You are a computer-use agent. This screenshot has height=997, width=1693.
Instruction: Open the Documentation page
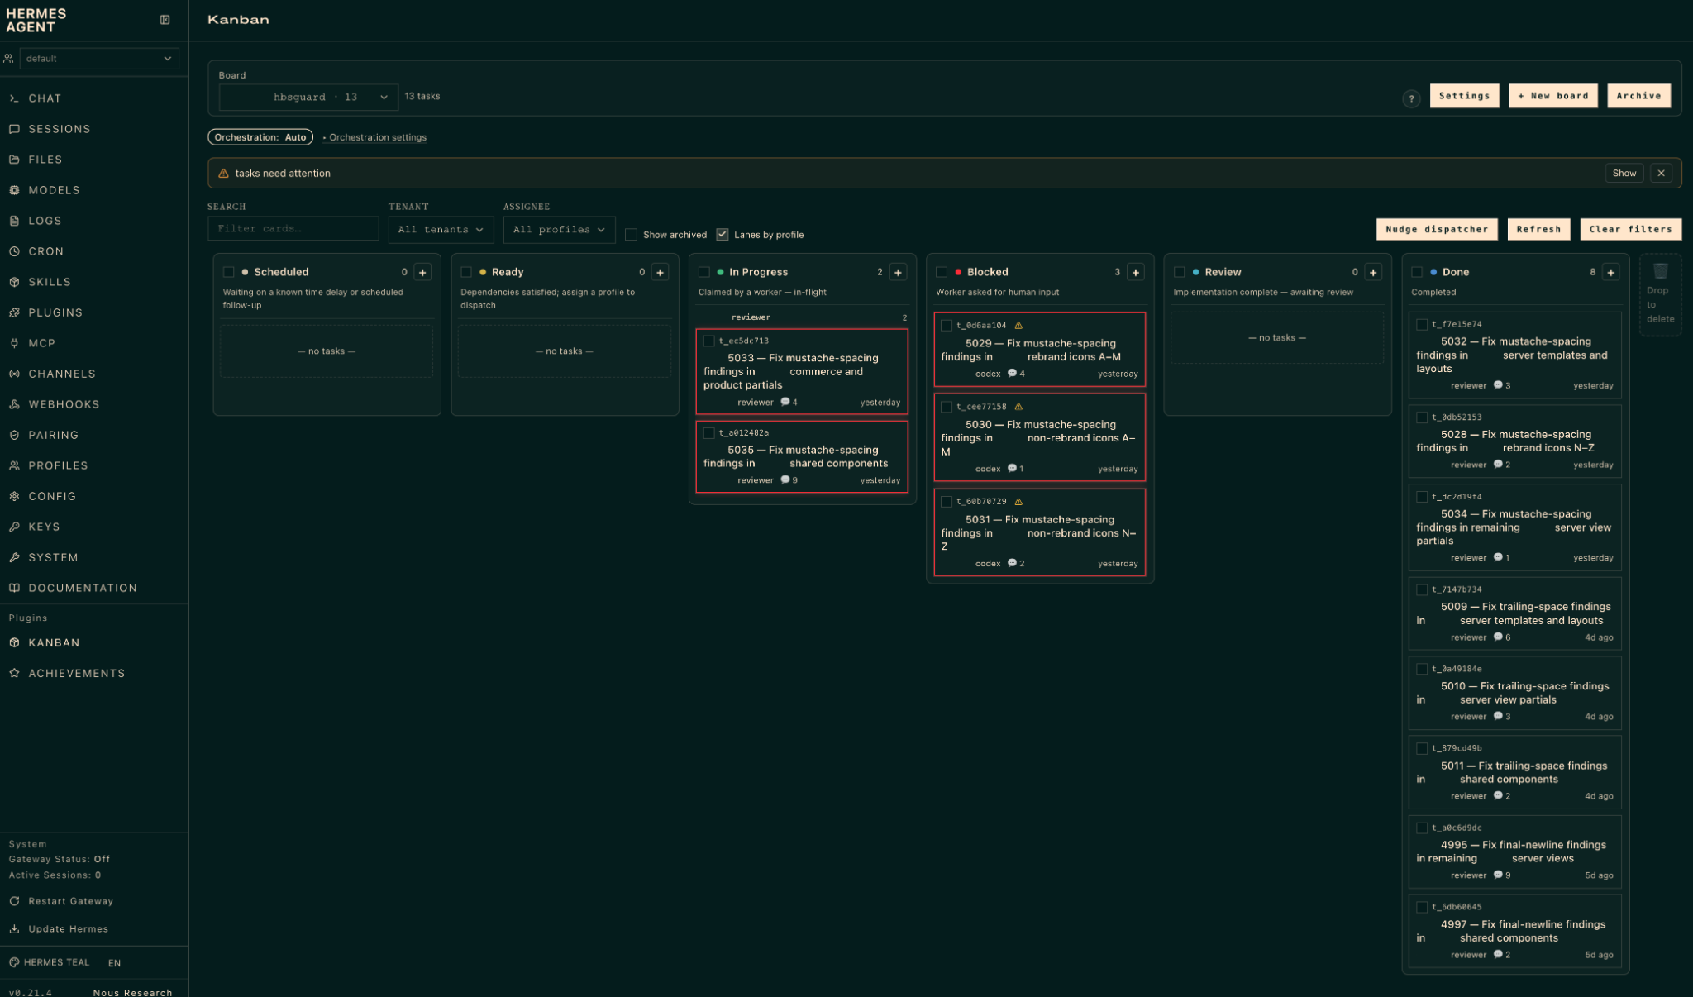[x=83, y=588]
